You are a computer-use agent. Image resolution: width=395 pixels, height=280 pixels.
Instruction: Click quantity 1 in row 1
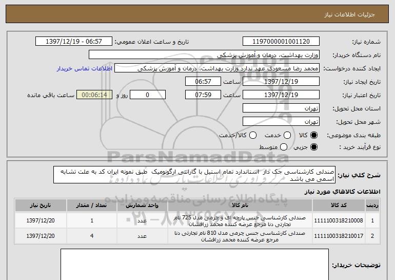(92, 221)
